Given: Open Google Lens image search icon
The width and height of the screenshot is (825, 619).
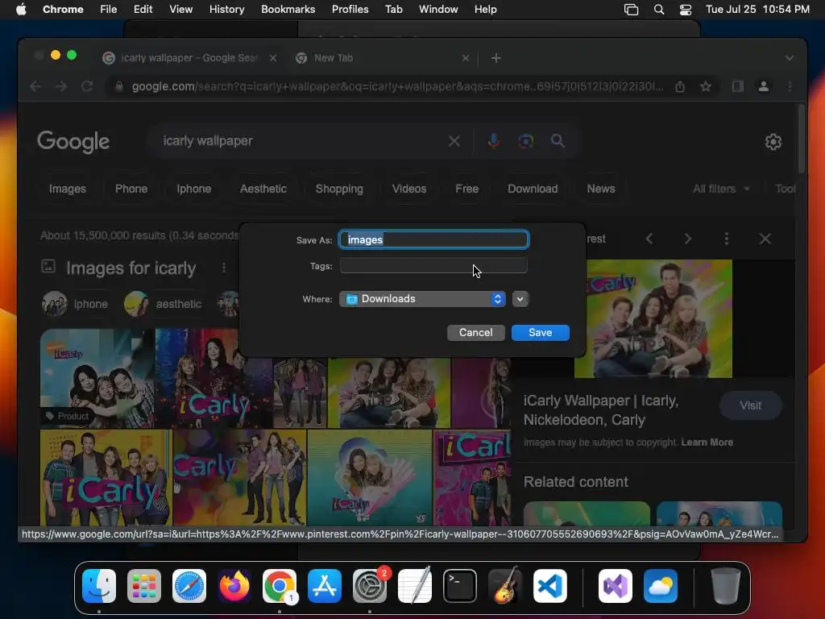Looking at the screenshot, I should [525, 140].
